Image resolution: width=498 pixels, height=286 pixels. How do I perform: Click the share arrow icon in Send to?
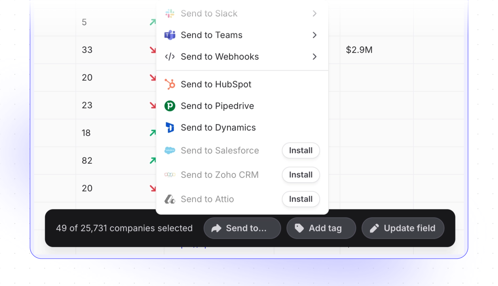tap(216, 229)
